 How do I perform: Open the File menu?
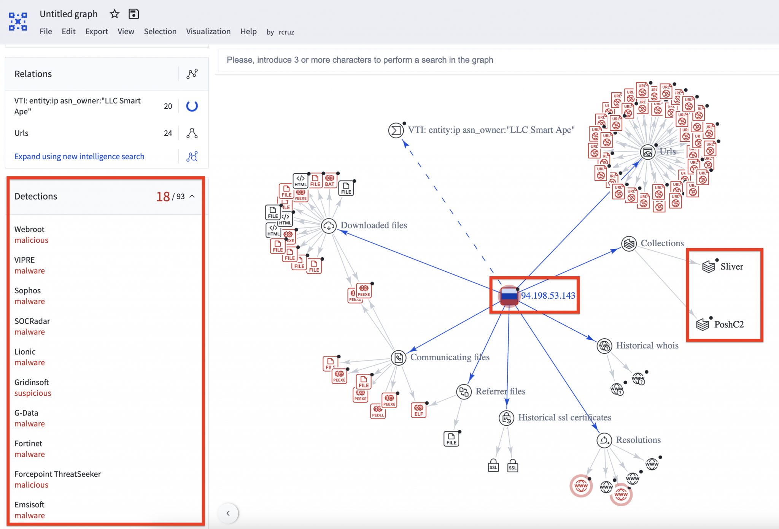(46, 32)
